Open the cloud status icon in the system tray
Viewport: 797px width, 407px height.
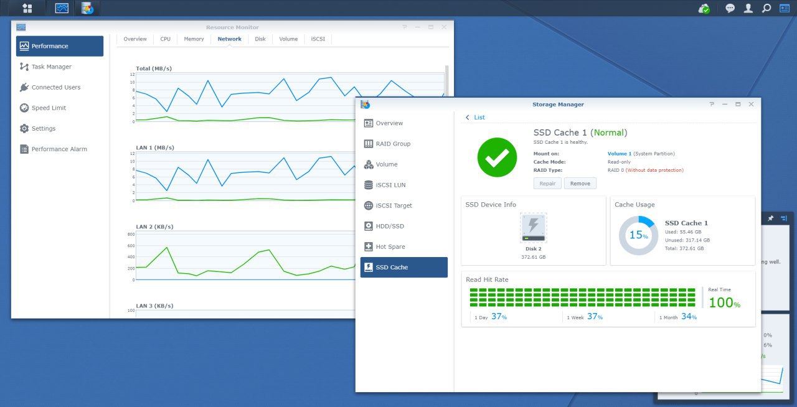tap(704, 8)
